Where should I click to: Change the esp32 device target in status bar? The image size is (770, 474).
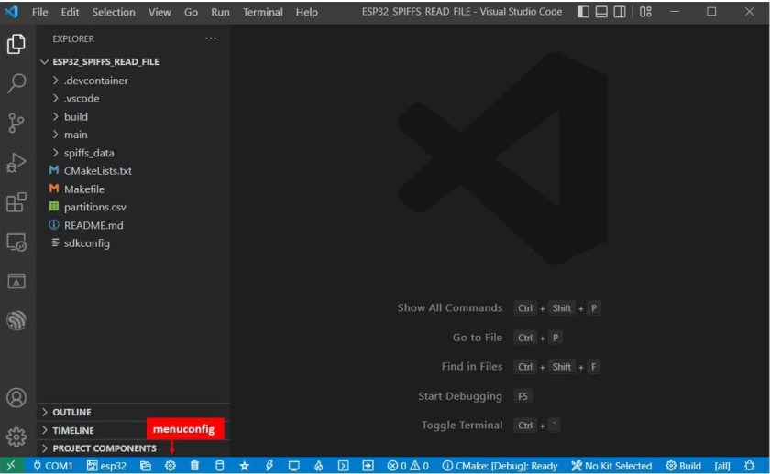click(x=106, y=466)
